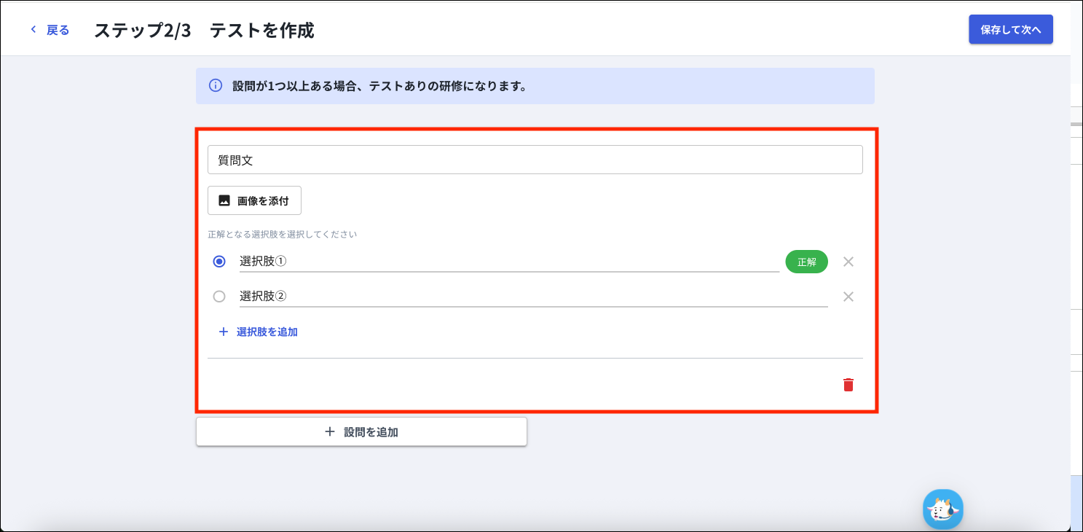The image size is (1083, 532).
Task: Click the image icon in 画像を添付
Action: pyautogui.click(x=224, y=201)
